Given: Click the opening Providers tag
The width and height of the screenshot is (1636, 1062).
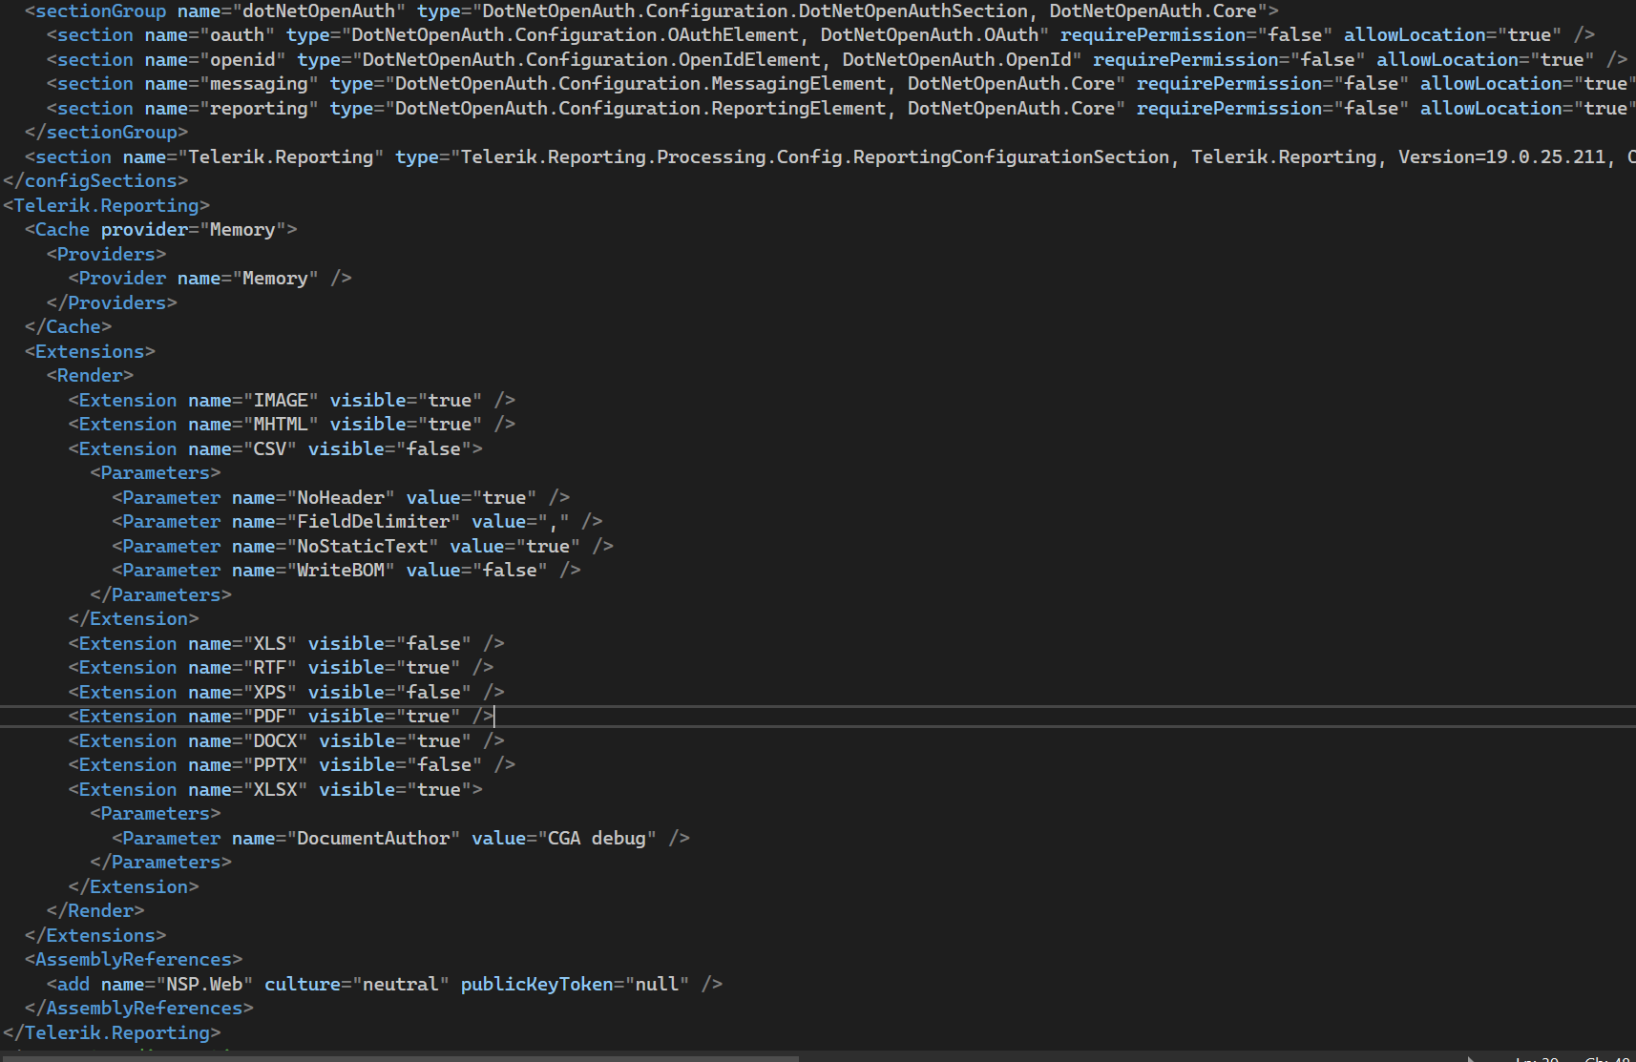Looking at the screenshot, I should click(x=106, y=254).
